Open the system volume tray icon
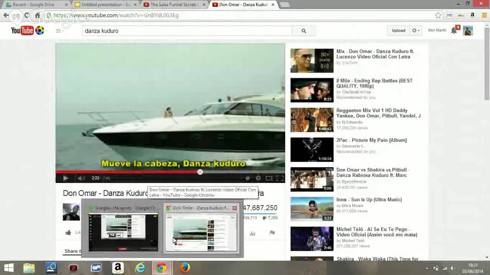This screenshot has height=275, width=490. click(x=453, y=268)
